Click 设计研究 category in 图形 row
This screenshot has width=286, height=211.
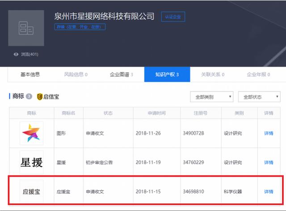233,133
